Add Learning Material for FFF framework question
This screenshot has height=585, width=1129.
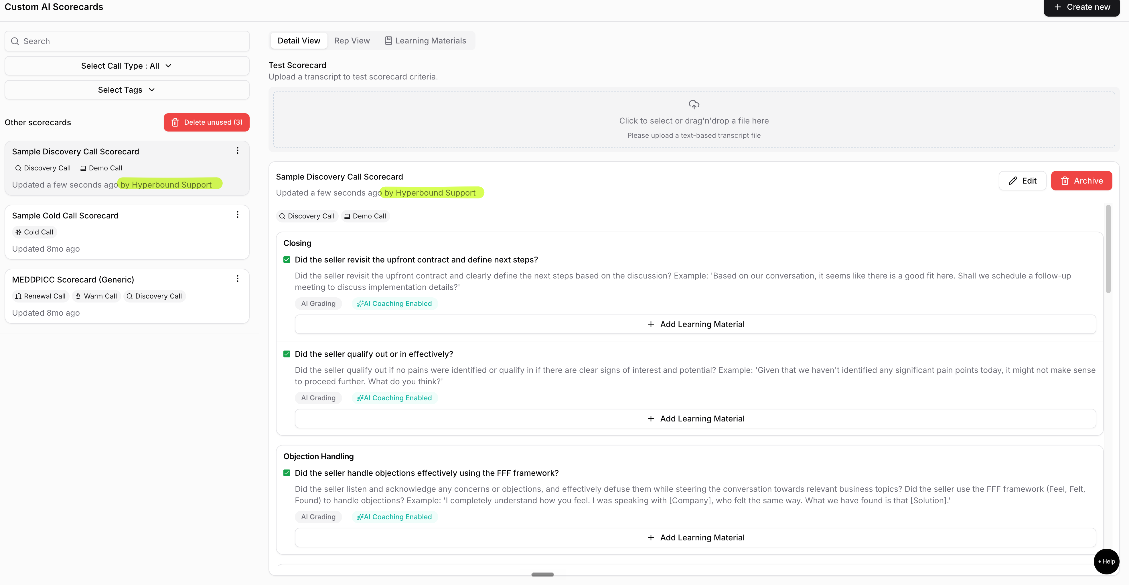(695, 538)
